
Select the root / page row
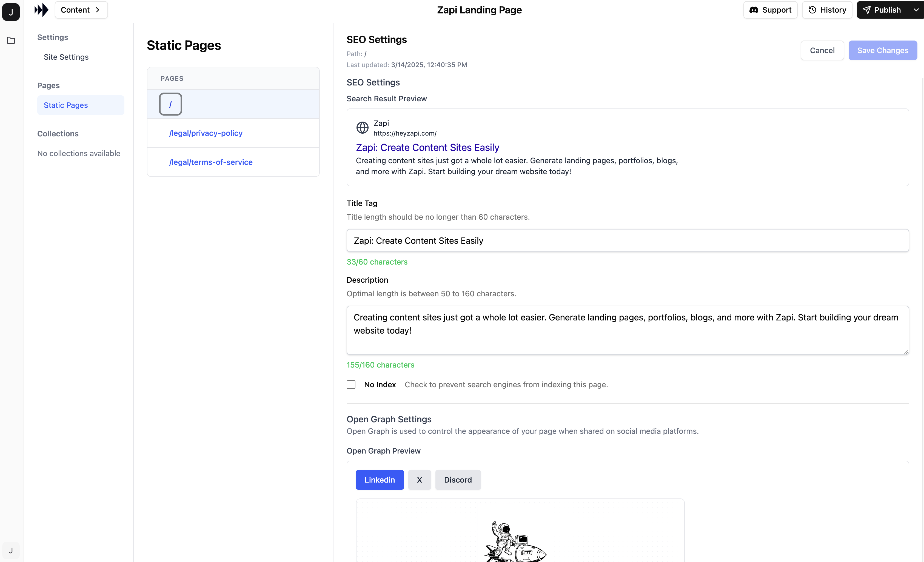233,104
